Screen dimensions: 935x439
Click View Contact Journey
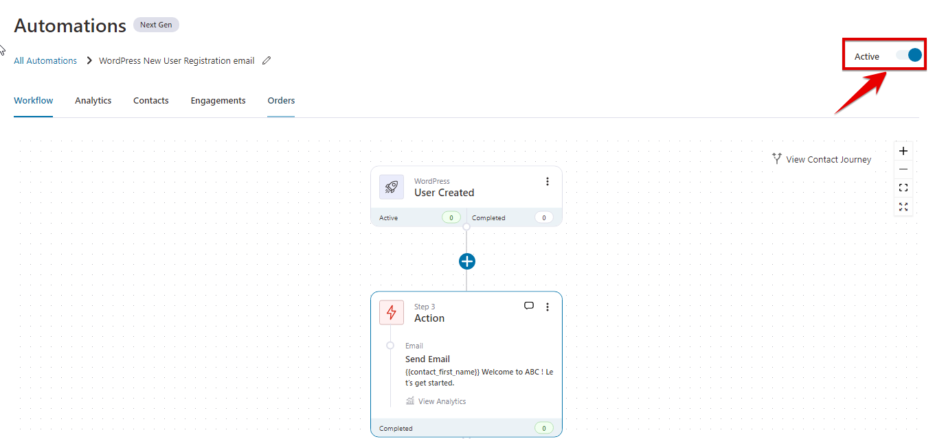[x=822, y=159]
